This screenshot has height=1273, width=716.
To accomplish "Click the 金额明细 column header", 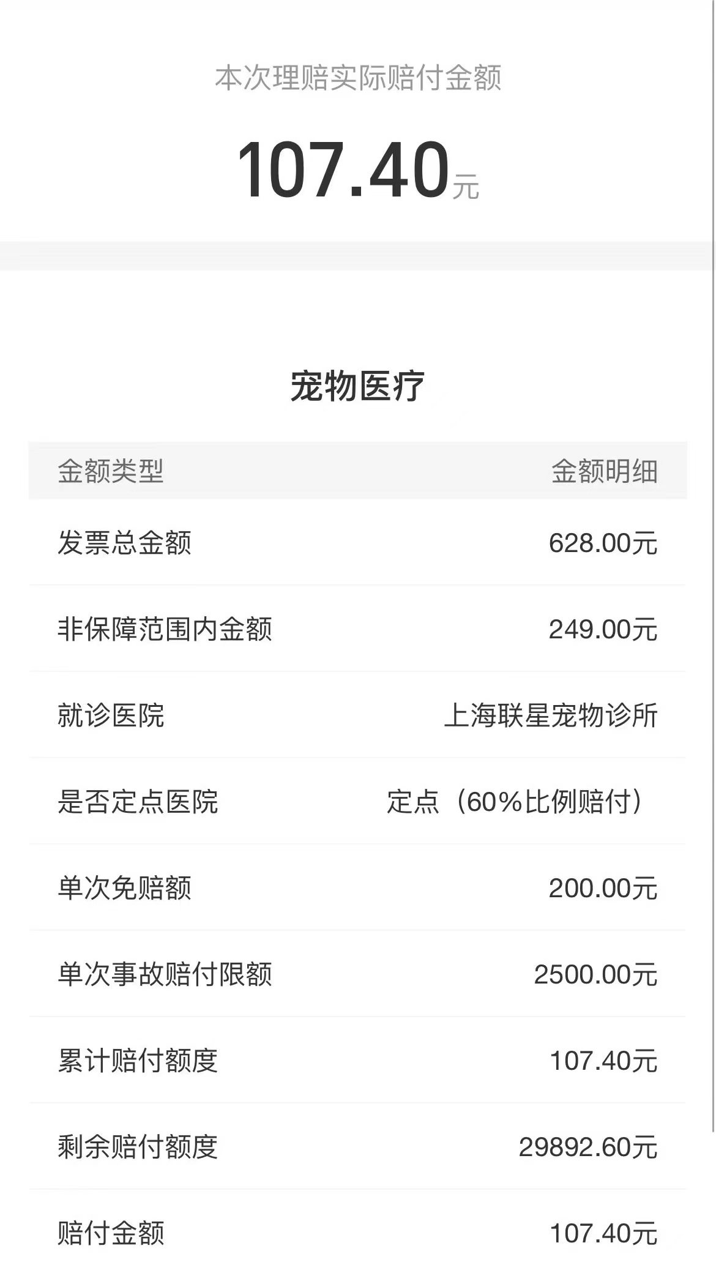I will pos(604,471).
